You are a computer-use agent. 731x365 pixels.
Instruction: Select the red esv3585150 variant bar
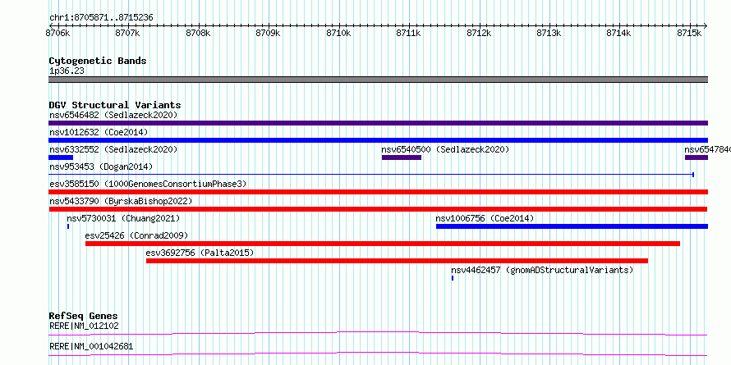[x=378, y=192]
